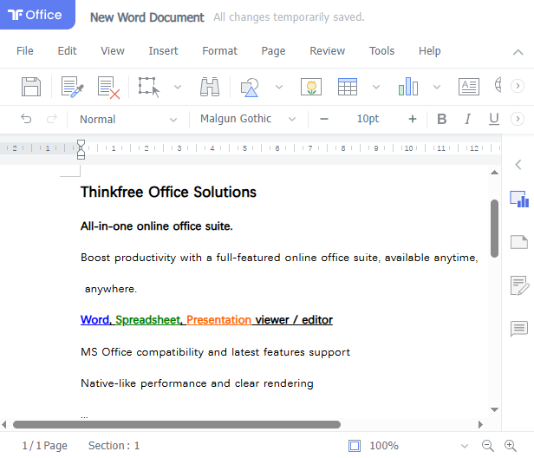Click the vertical scrollbar thumb
The image size is (534, 458).
pyautogui.click(x=494, y=228)
